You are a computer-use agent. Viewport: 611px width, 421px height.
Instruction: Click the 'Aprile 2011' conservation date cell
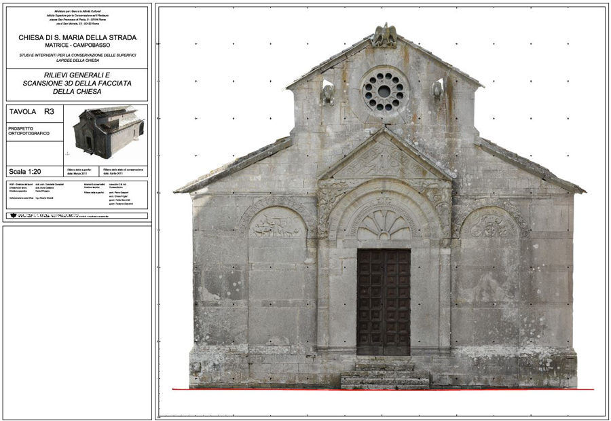[x=124, y=172]
